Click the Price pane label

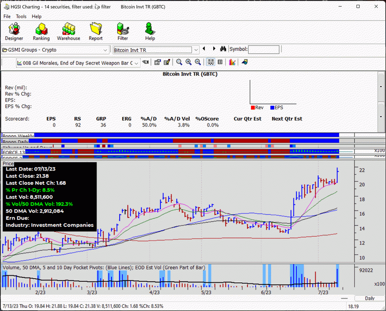[x=8, y=164]
